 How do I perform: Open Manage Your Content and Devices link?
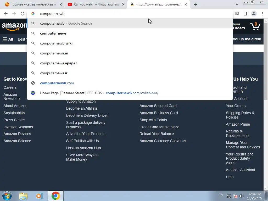[243, 145]
